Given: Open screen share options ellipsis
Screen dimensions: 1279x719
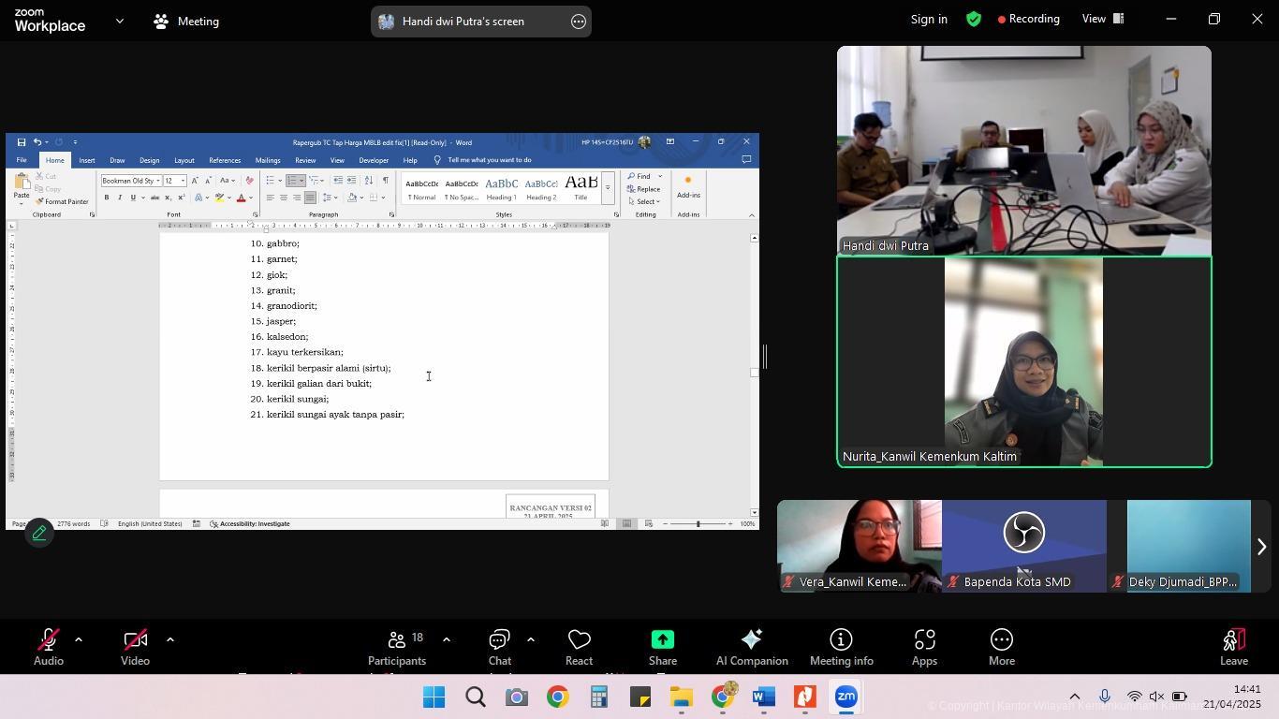Looking at the screenshot, I should (579, 22).
